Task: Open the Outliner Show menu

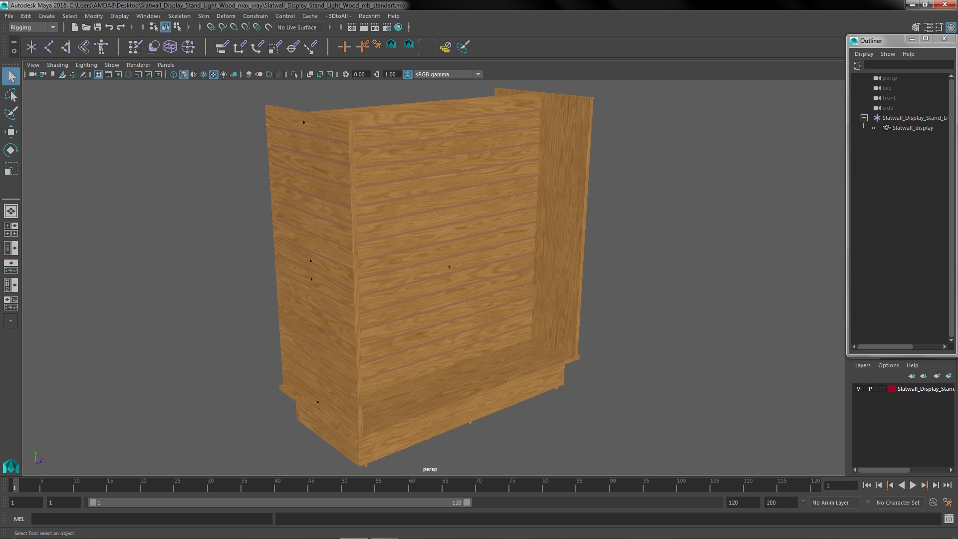Action: click(x=888, y=54)
